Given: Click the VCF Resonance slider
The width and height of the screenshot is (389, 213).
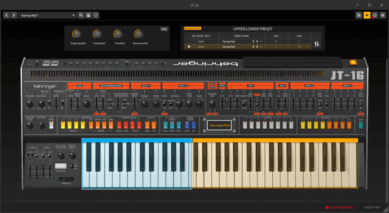Looking at the screenshot, I should pyautogui.click(x=237, y=104).
